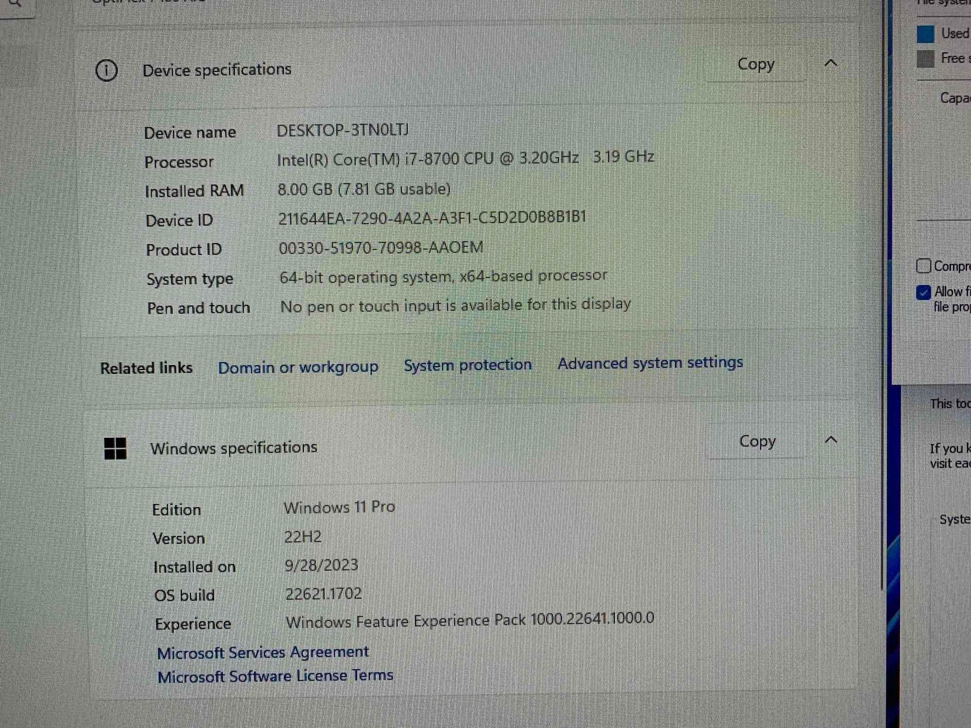971x728 pixels.
Task: Select OS build 22621.1702
Action: click(323, 594)
